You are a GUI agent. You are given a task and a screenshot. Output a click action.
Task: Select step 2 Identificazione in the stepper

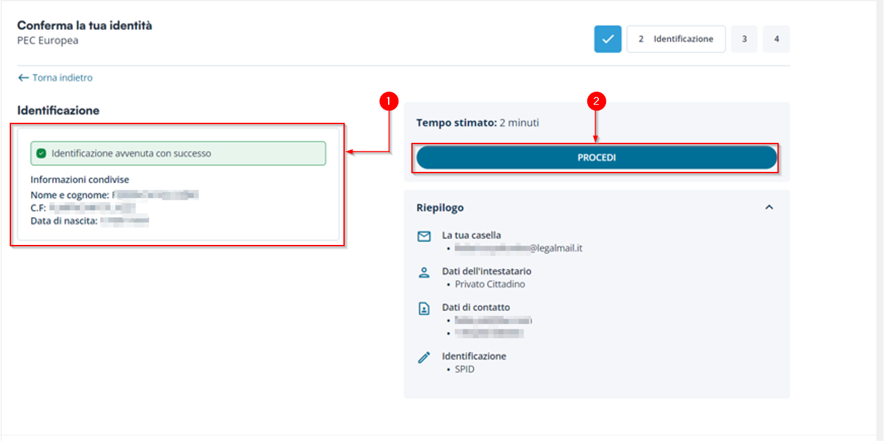[676, 39]
